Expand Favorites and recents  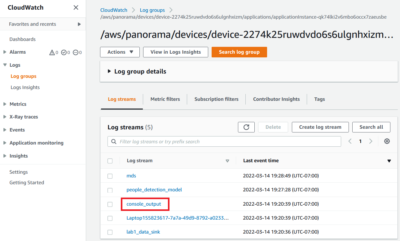79,24
